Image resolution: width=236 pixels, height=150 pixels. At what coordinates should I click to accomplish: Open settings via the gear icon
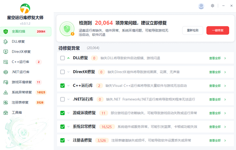(x=212, y=6)
